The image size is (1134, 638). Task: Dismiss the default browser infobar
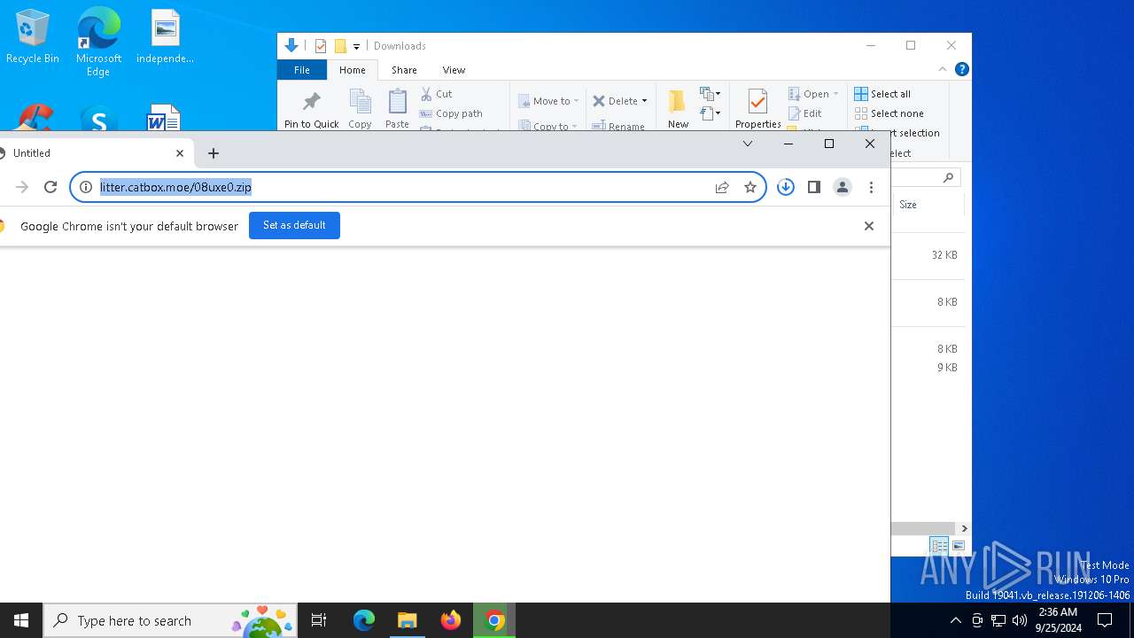tap(869, 226)
